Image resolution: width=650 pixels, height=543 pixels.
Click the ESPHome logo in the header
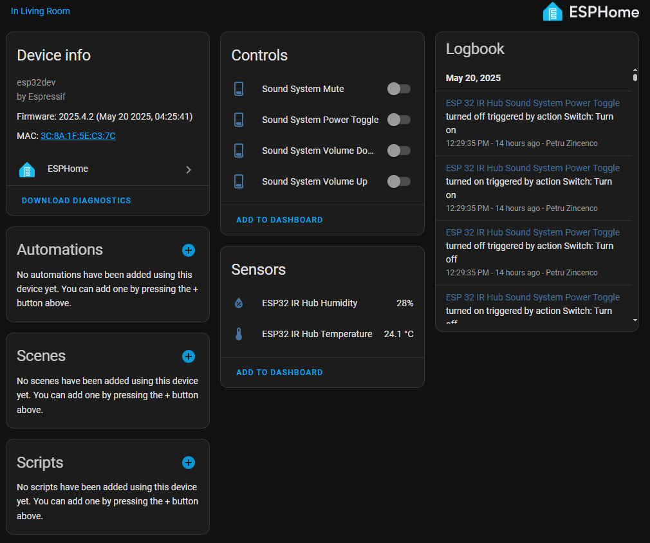click(590, 12)
